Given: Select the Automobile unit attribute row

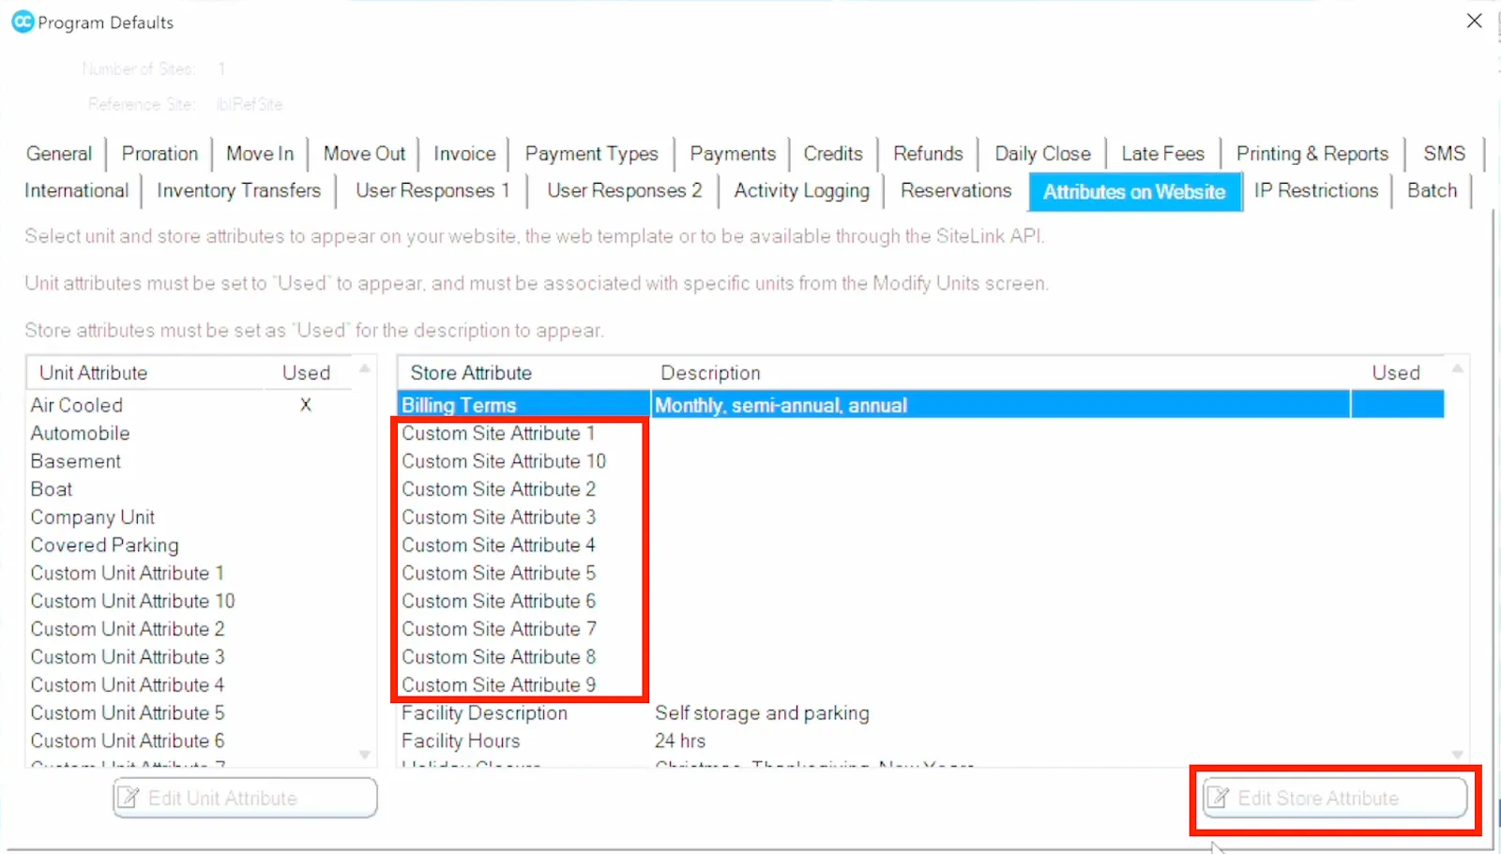Looking at the screenshot, I should pyautogui.click(x=189, y=433).
